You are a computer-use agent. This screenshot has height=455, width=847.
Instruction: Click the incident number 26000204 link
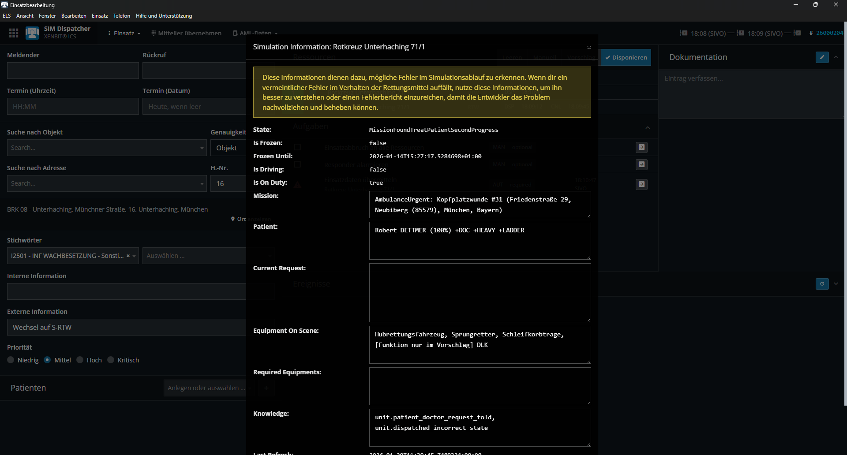[829, 33]
